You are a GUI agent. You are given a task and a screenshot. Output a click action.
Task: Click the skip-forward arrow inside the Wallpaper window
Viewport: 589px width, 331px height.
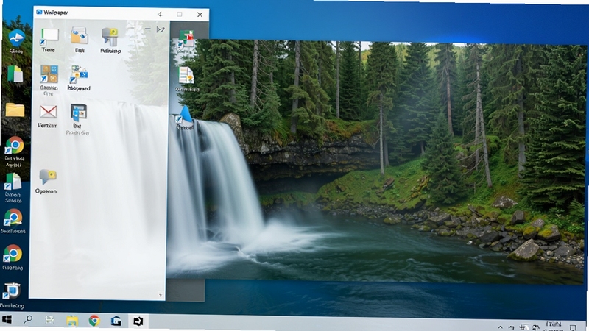tap(161, 29)
